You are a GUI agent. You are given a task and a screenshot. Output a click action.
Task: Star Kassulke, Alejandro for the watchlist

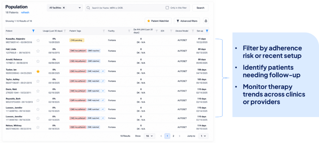(38, 41)
